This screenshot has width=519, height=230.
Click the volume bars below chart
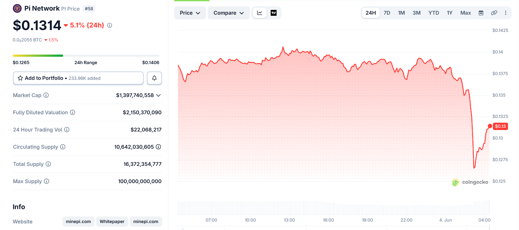334,207
